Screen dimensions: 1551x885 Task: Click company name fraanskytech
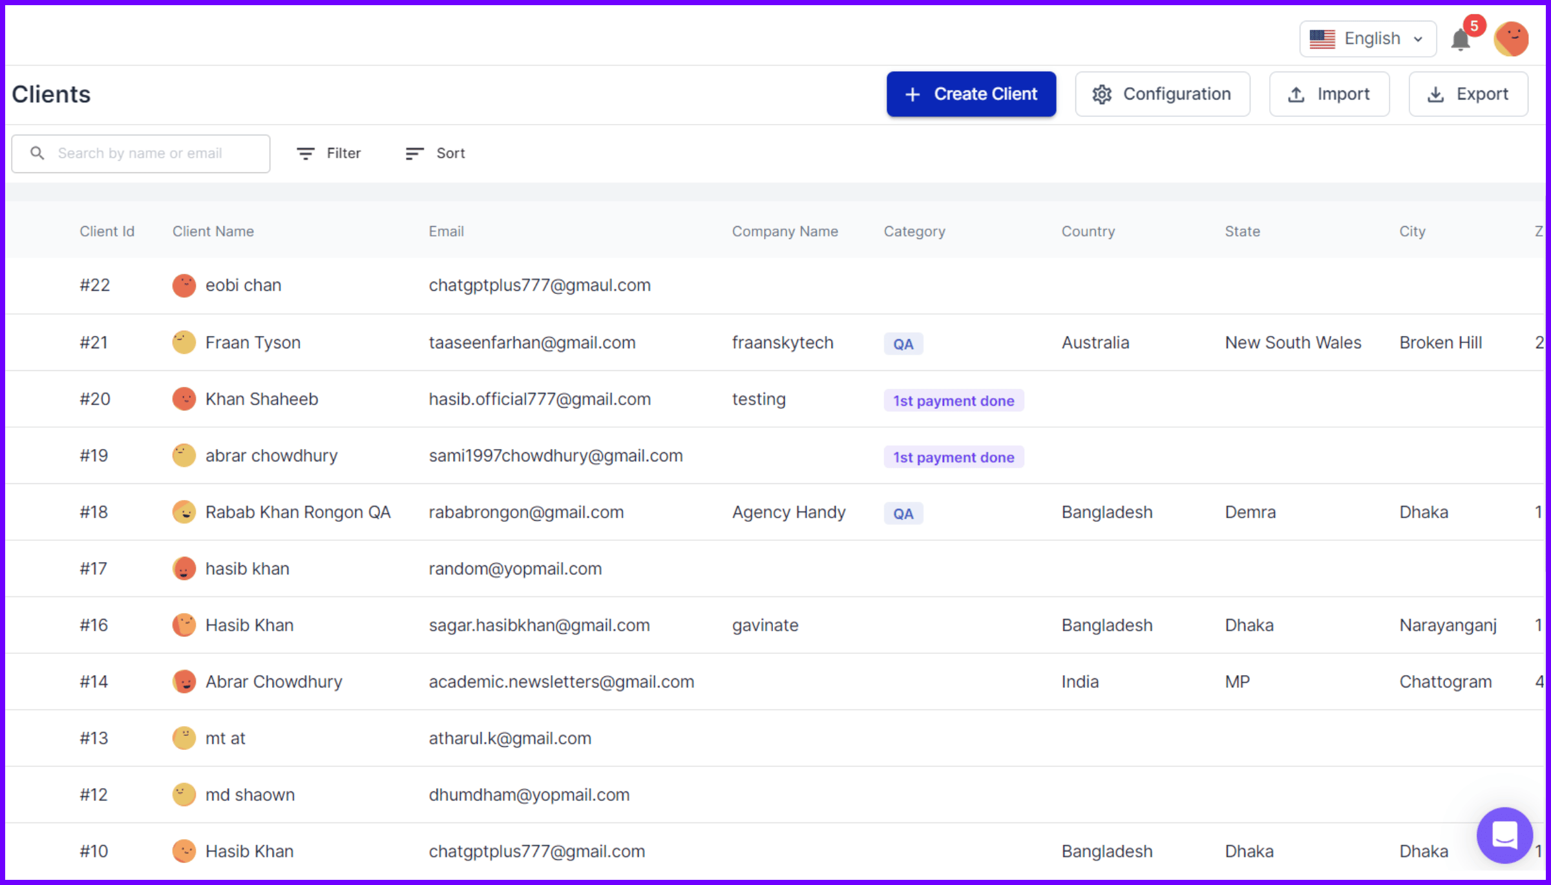click(x=782, y=342)
